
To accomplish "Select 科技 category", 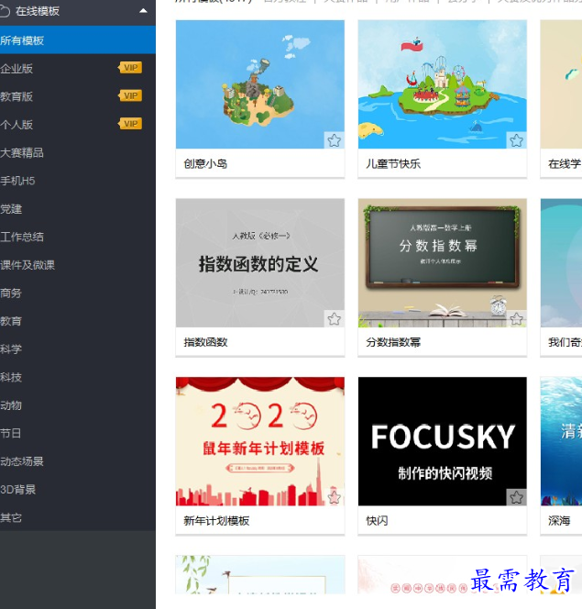I will point(11,377).
